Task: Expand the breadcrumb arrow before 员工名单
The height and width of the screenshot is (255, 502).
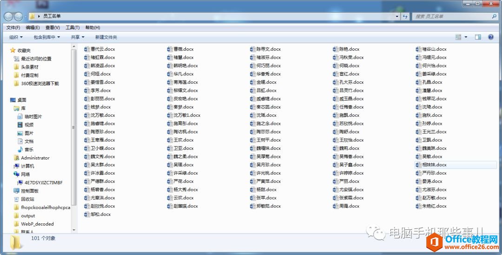Action: (x=39, y=16)
